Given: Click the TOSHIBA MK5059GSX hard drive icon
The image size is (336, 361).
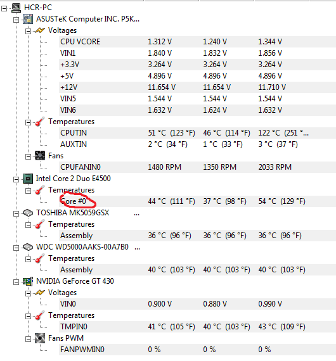Looking at the screenshot, I should (x=28, y=213).
